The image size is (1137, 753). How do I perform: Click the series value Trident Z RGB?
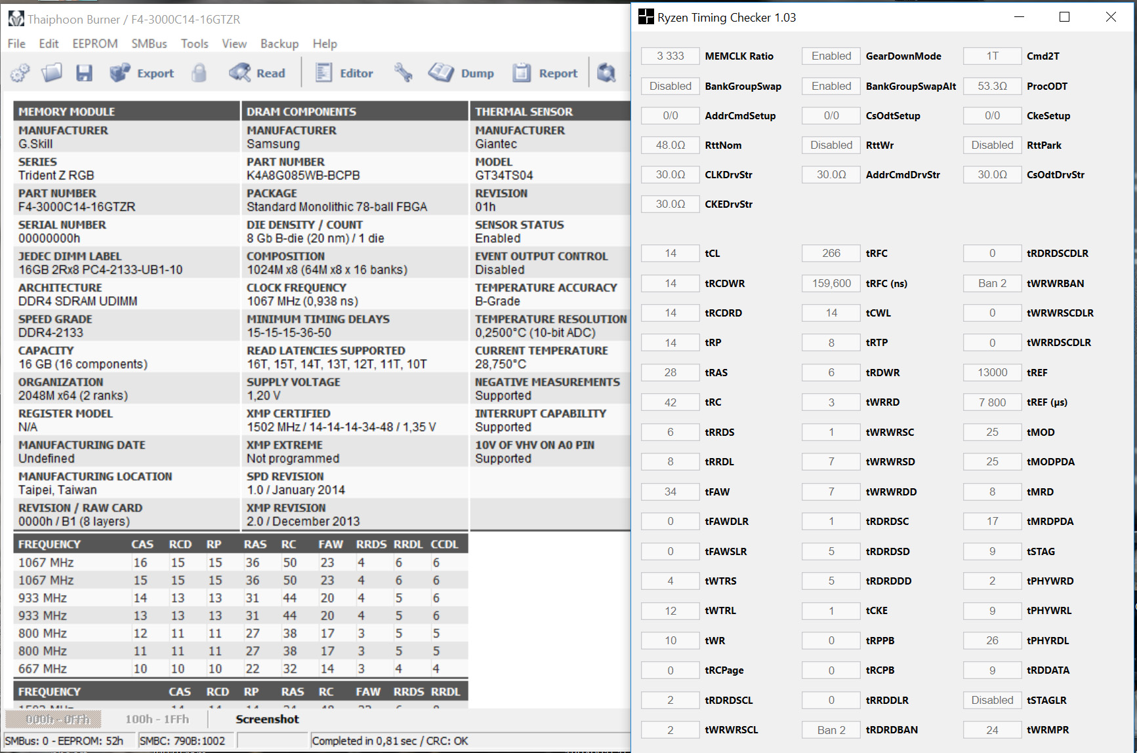[x=56, y=176]
